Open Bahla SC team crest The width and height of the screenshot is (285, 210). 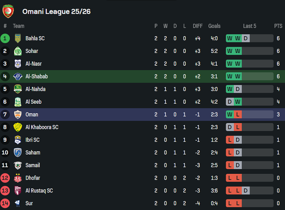tap(18, 38)
